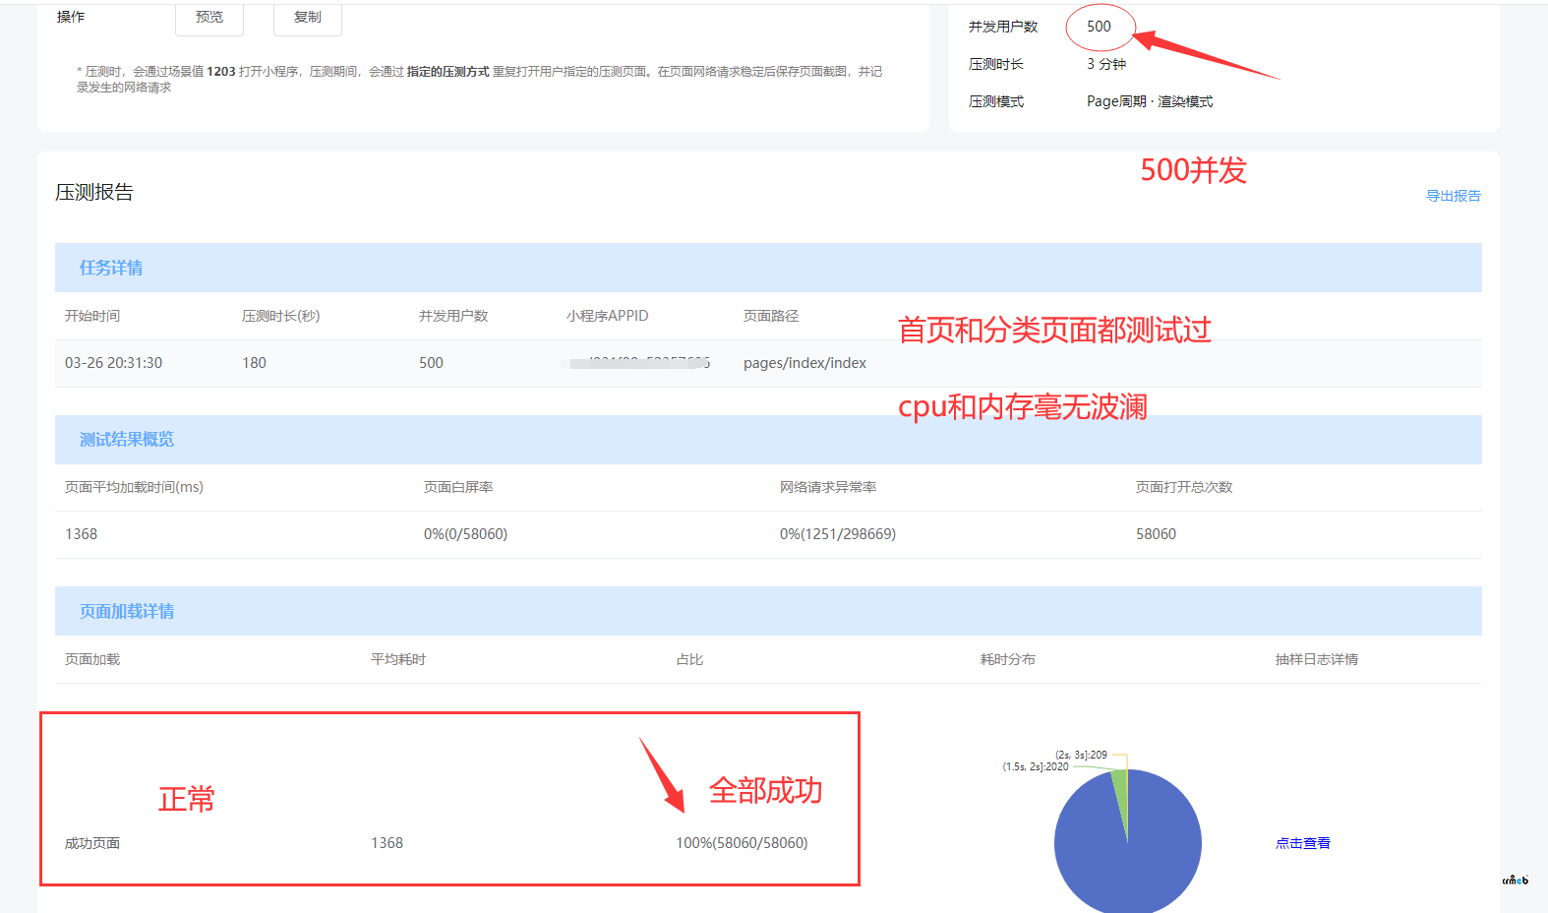Click the 页面白屏率 header
This screenshot has height=913, width=1548.
click(458, 487)
